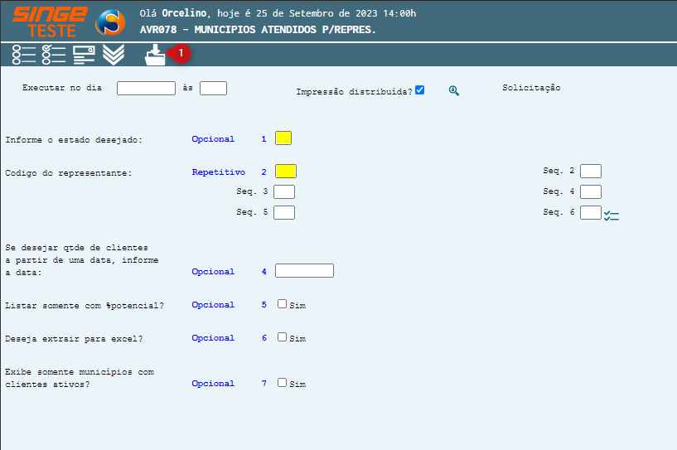Click the checklist icon next to Seq. 6
The height and width of the screenshot is (450, 677).
[612, 215]
